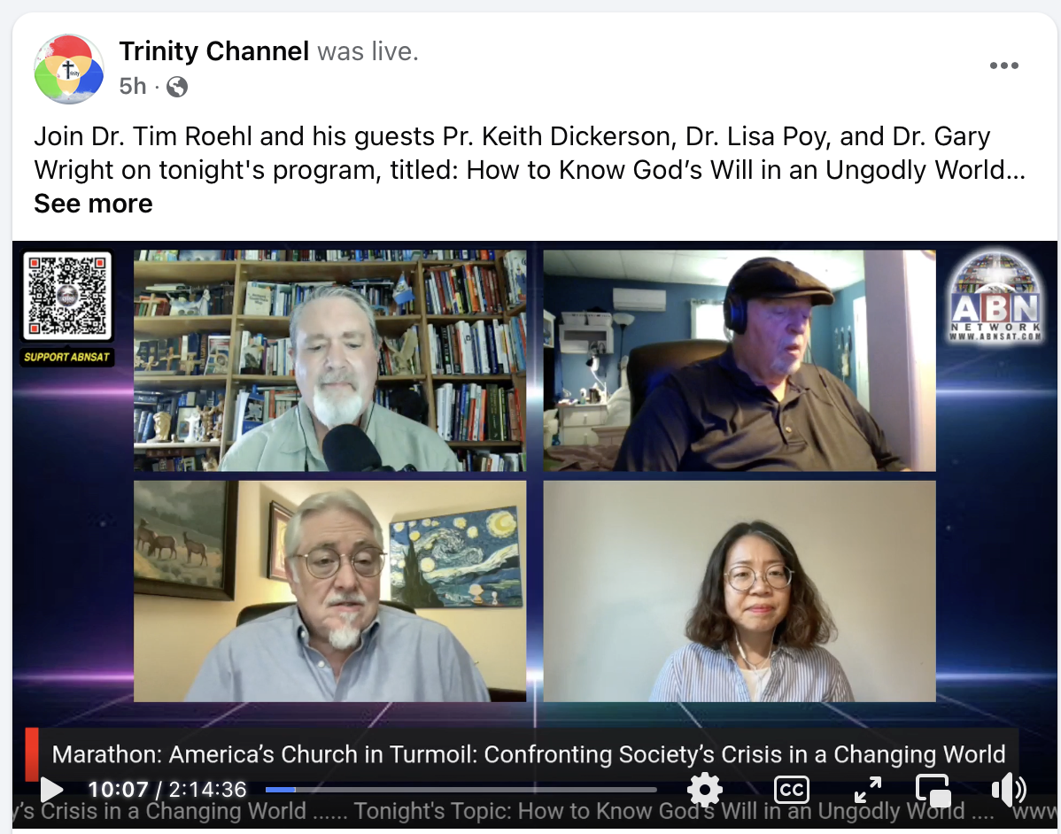The width and height of the screenshot is (1061, 834).
Task: Open picture-in-picture mini player
Action: (x=933, y=790)
